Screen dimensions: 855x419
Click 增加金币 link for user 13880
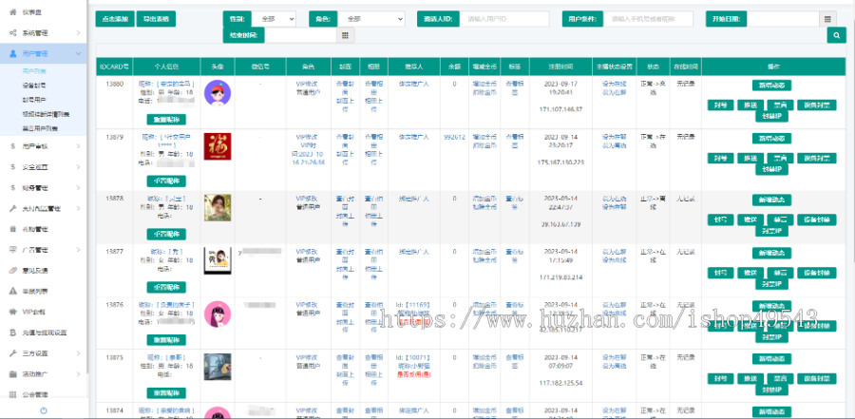(484, 84)
